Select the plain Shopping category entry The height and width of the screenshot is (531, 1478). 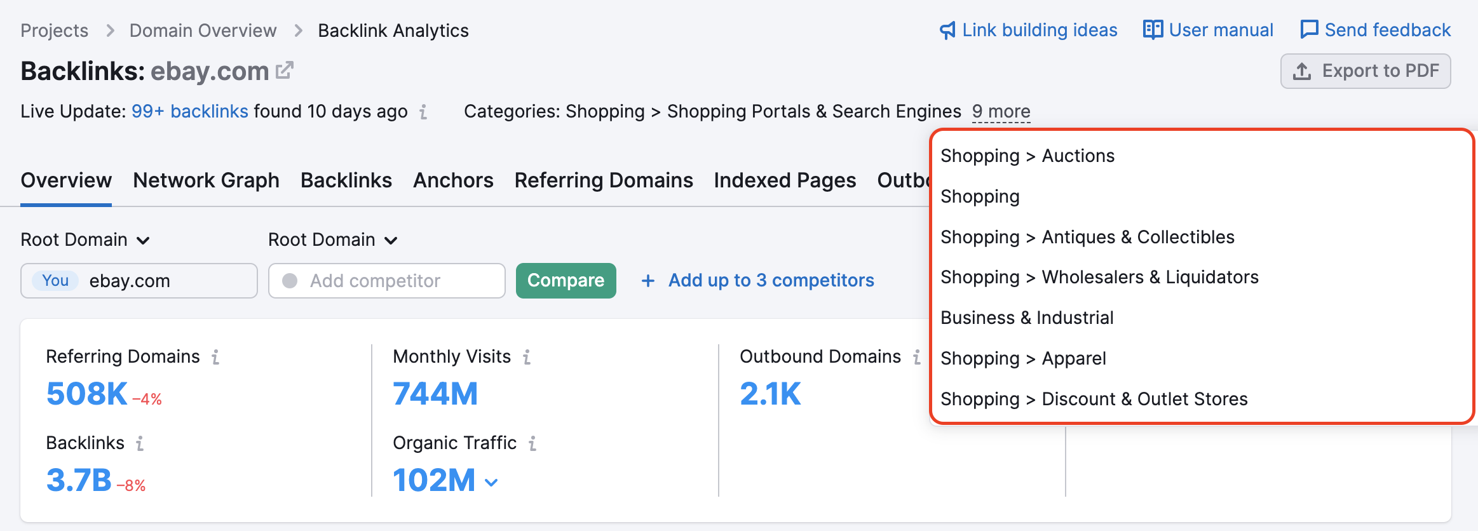click(980, 197)
